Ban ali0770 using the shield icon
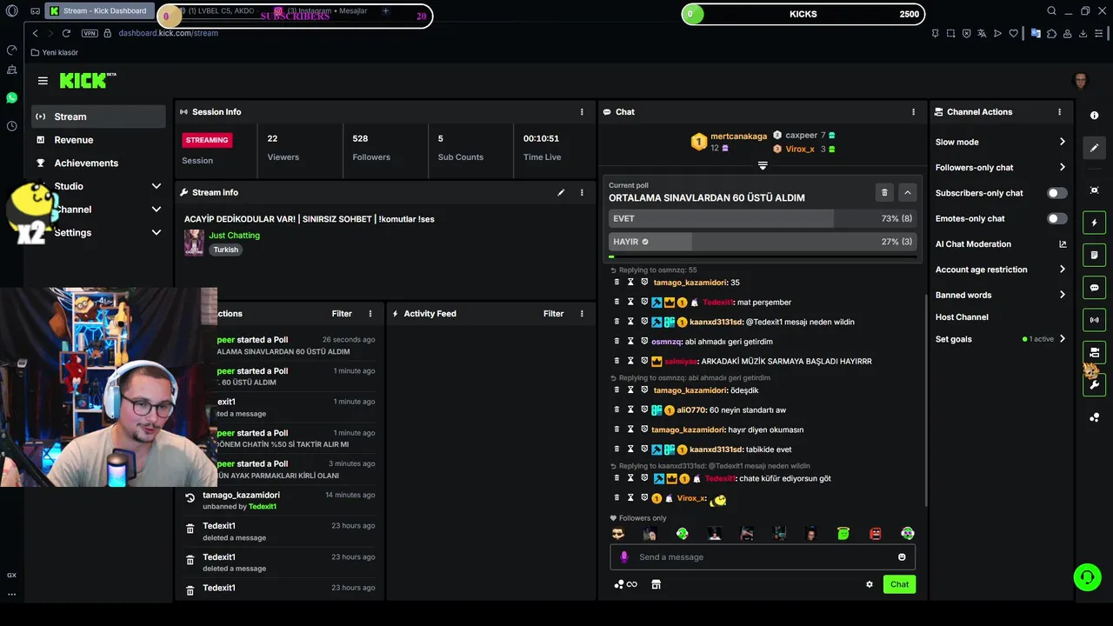This screenshot has height=626, width=1113. click(x=644, y=410)
